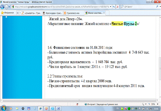
Task: Open a new blank tab
Action: pyautogui.click(x=107, y=13)
